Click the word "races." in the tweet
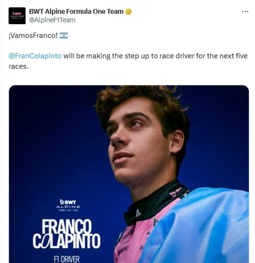 tap(19, 67)
